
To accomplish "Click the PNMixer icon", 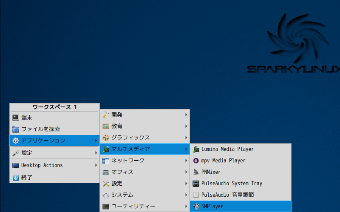I will 196,172.
